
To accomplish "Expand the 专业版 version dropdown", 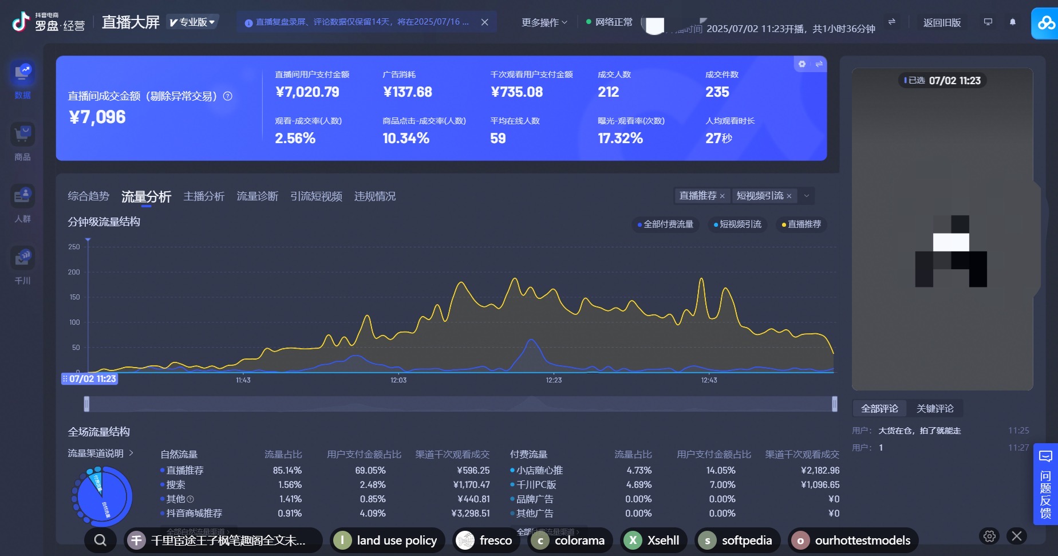I will point(193,22).
